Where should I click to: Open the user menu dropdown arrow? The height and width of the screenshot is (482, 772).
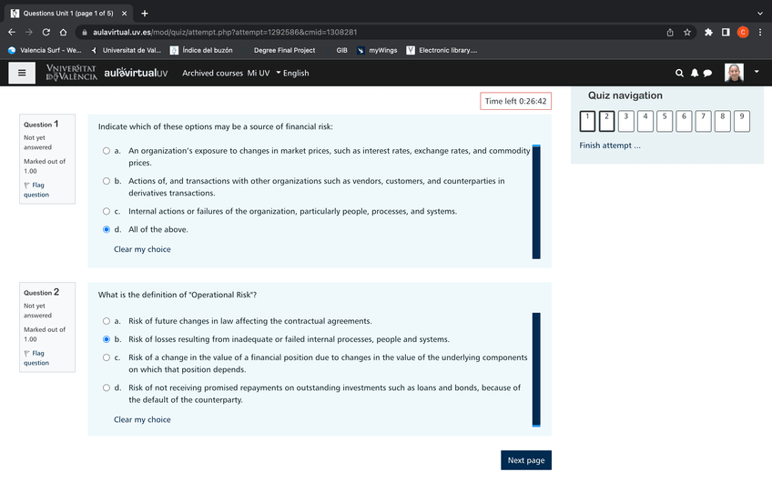[756, 72]
